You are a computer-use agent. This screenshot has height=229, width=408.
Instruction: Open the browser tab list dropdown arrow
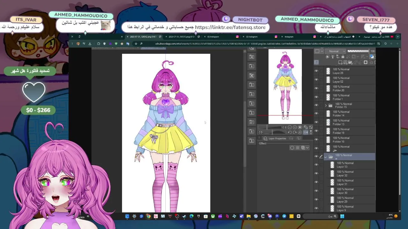click(x=397, y=37)
